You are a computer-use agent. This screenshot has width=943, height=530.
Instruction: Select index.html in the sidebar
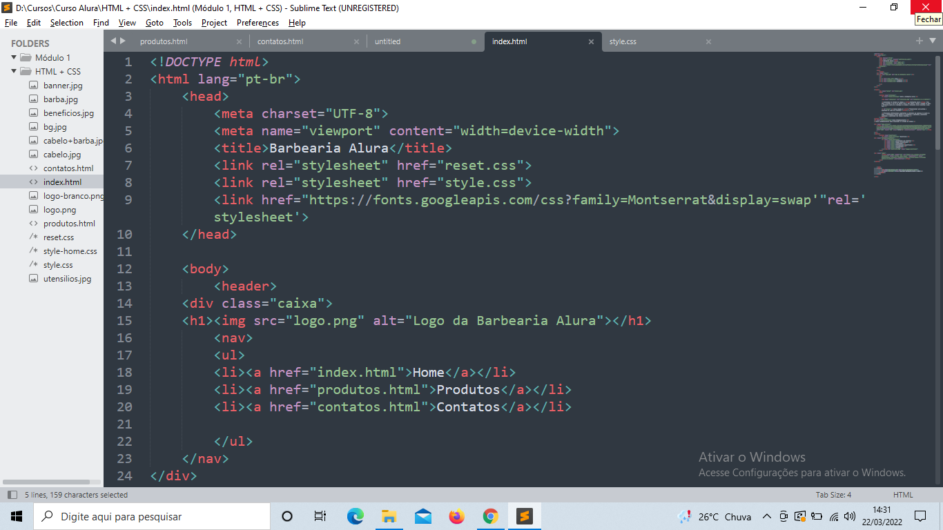pos(62,182)
